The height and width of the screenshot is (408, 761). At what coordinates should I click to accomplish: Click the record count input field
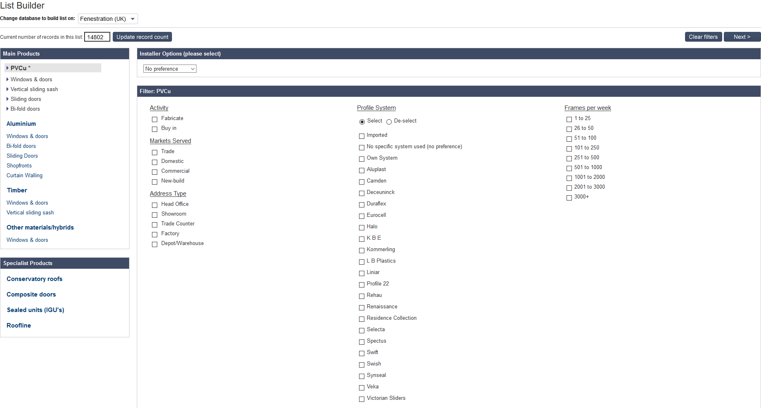pos(96,36)
